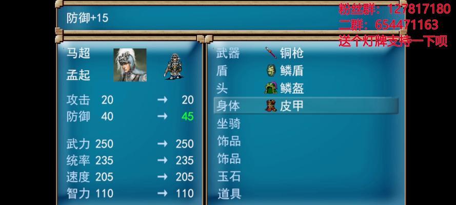Viewport: 456px width, 205px height.
Task: Click Ma Chao's armored battle sprite
Action: pyautogui.click(x=173, y=66)
